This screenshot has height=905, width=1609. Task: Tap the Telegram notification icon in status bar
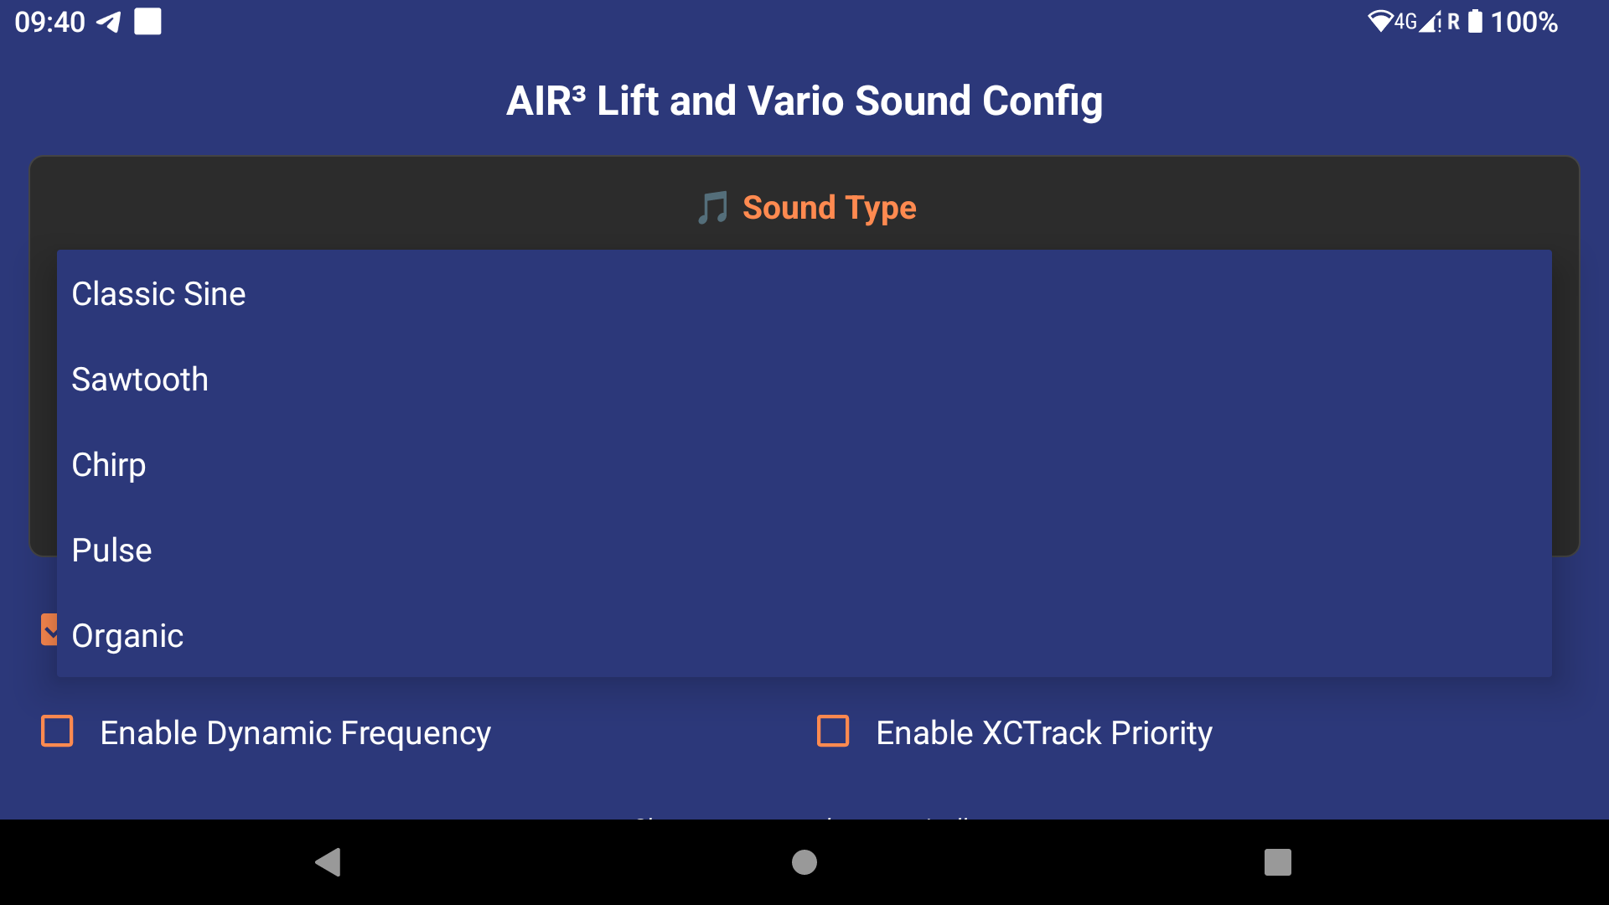point(109,22)
